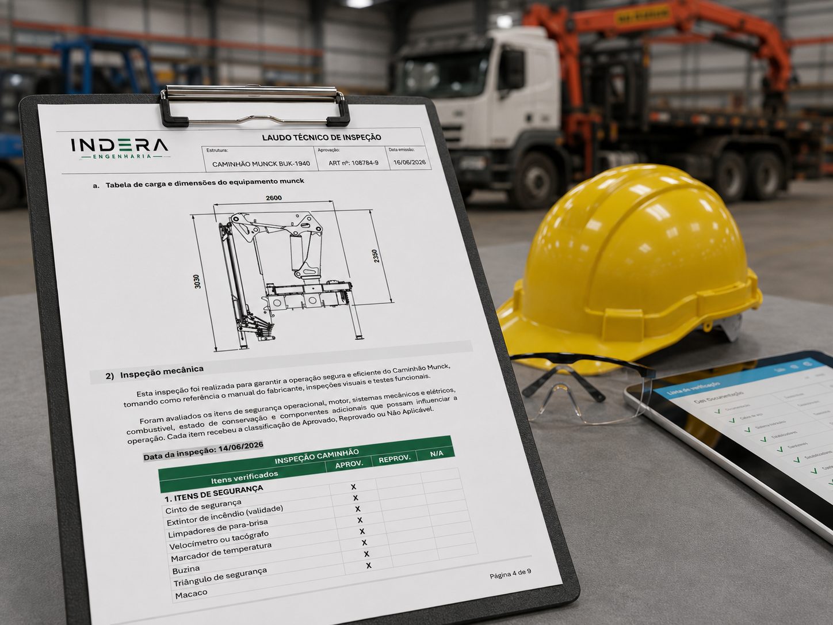Click the APROV. X mark for Marcador de temperatura
This screenshot has height=625, width=833.
(362, 531)
